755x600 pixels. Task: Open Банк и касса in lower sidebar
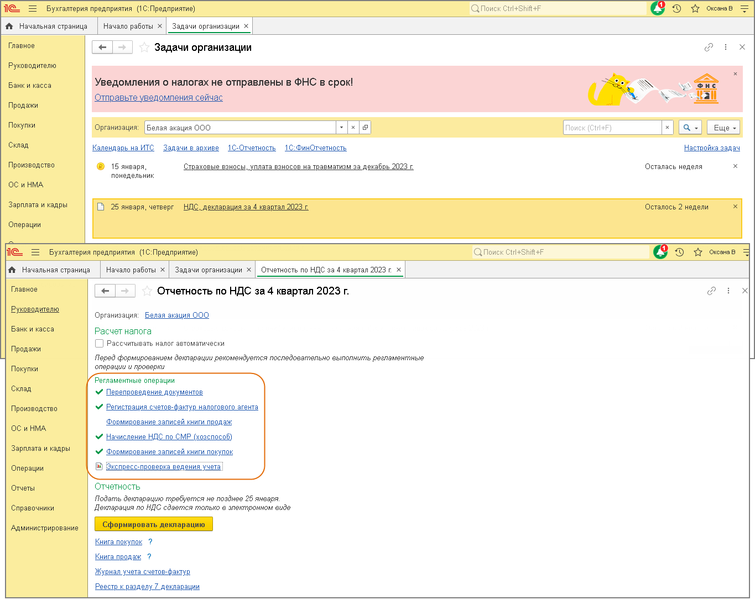pyautogui.click(x=33, y=329)
